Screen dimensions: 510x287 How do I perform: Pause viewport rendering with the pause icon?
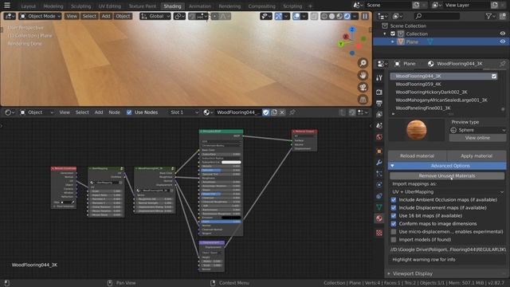tap(365, 16)
